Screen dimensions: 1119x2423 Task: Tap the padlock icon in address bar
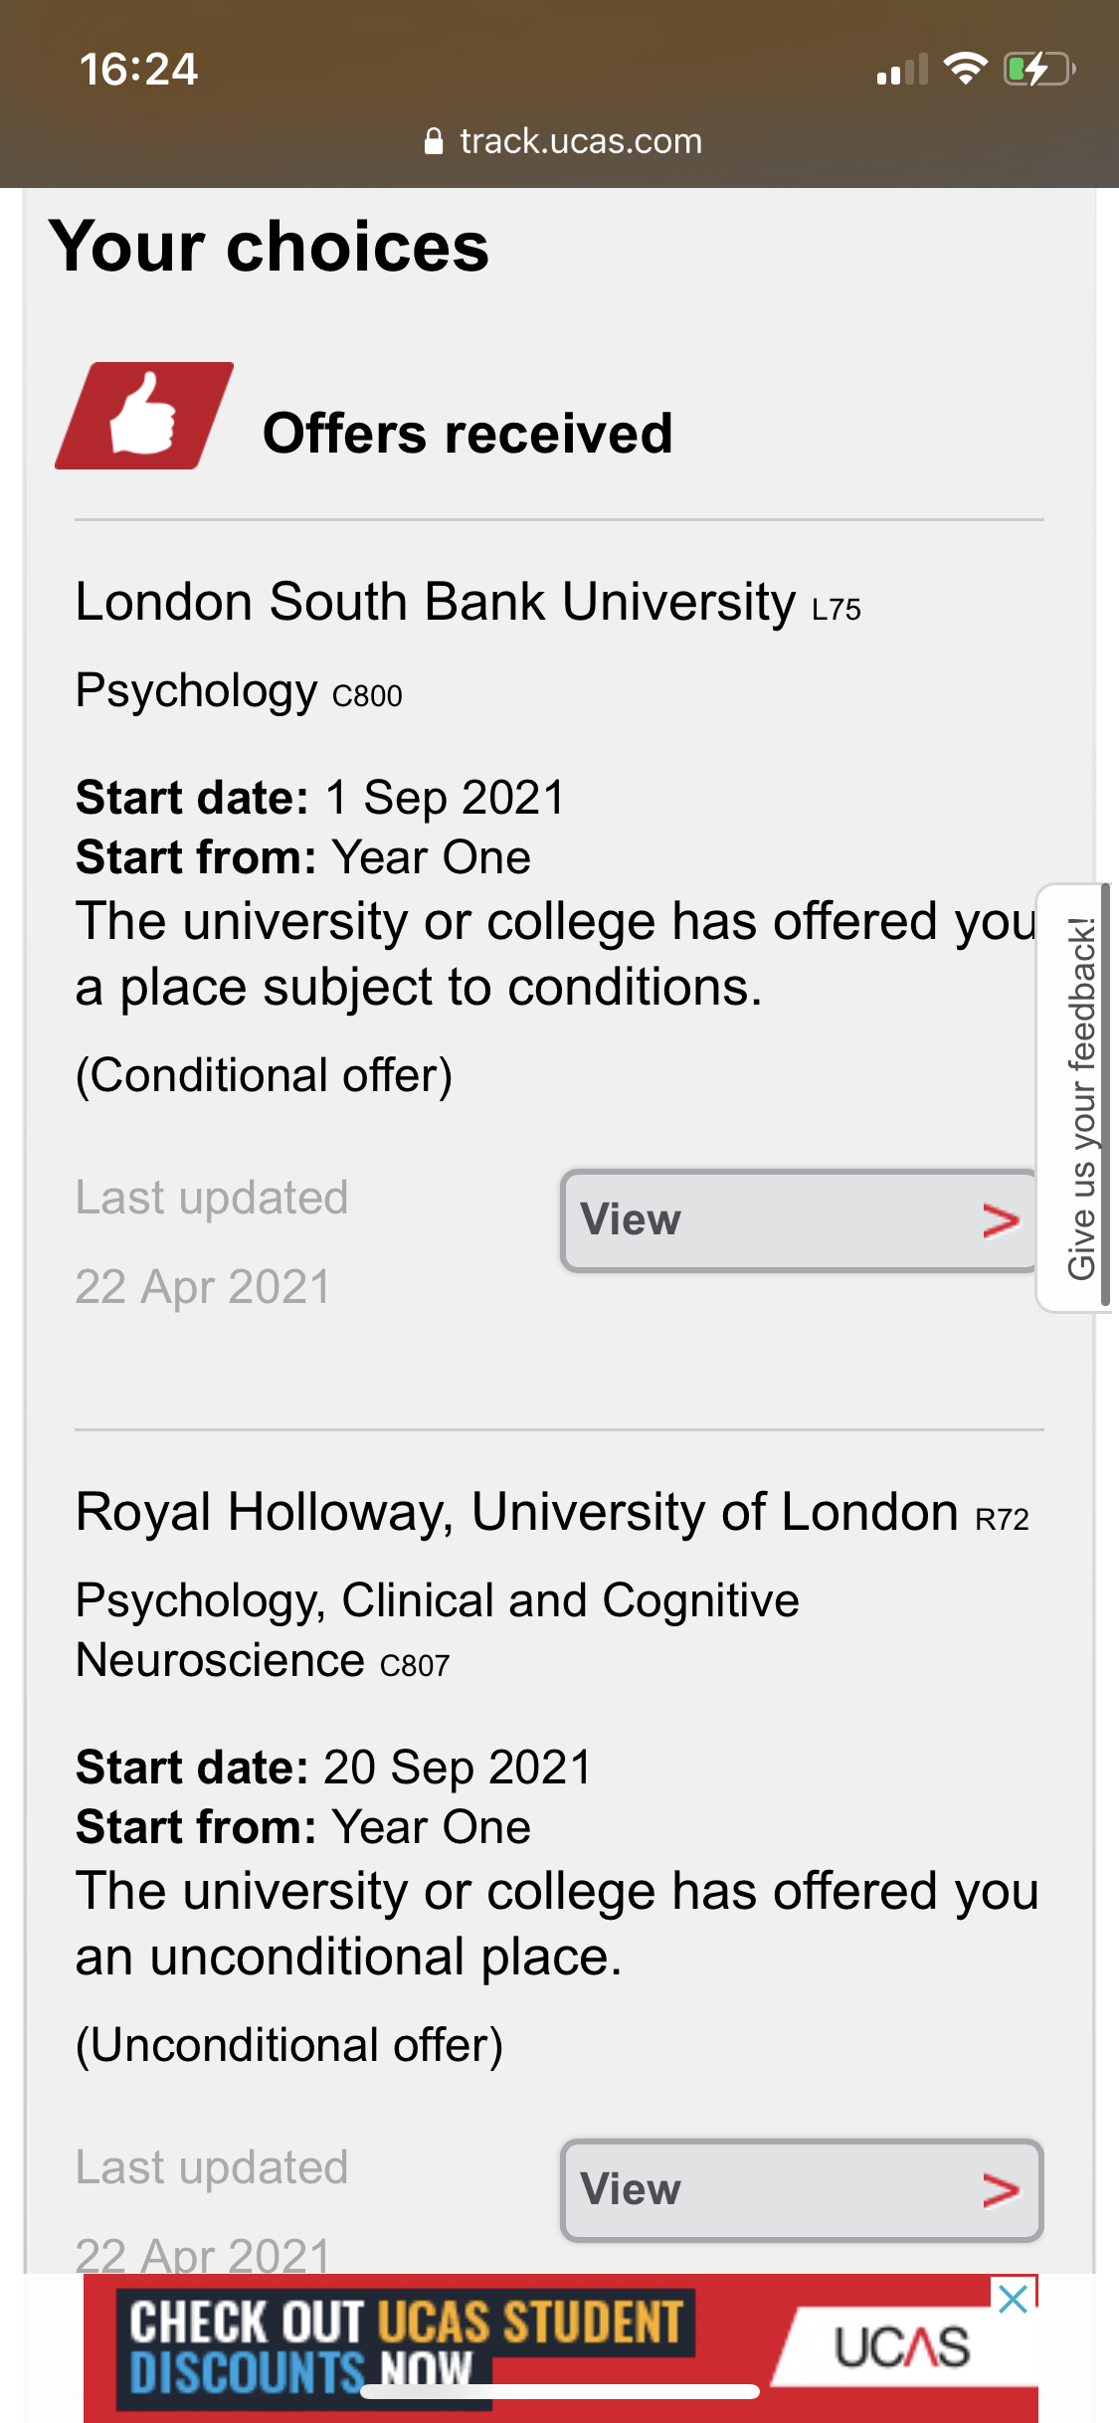pos(434,142)
